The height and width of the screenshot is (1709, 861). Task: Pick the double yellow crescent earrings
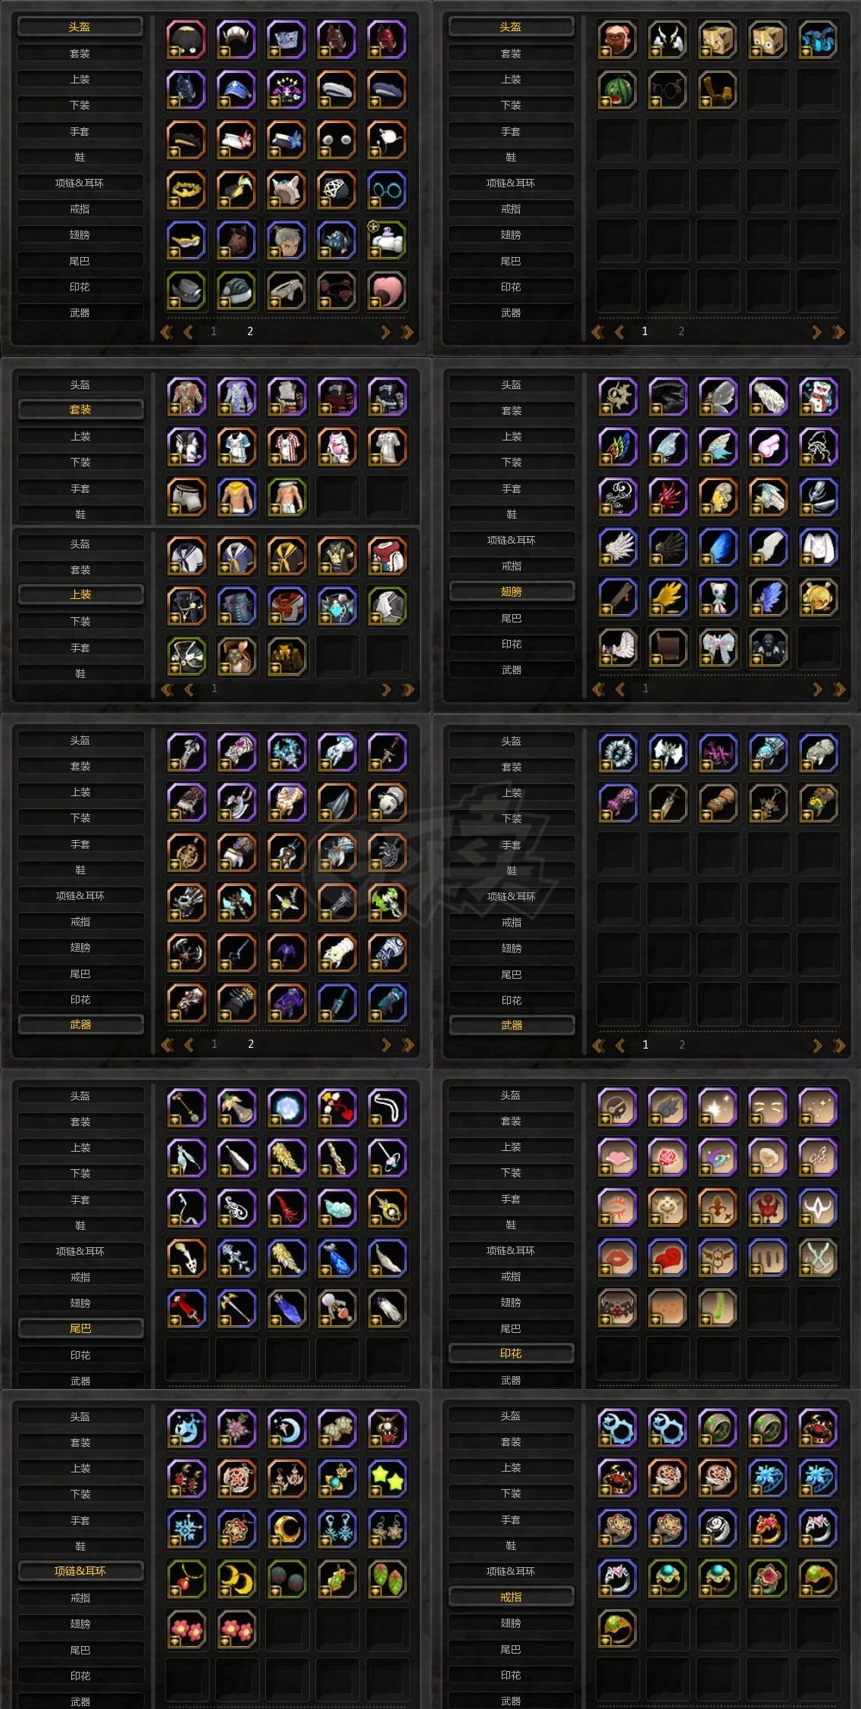[x=236, y=1579]
